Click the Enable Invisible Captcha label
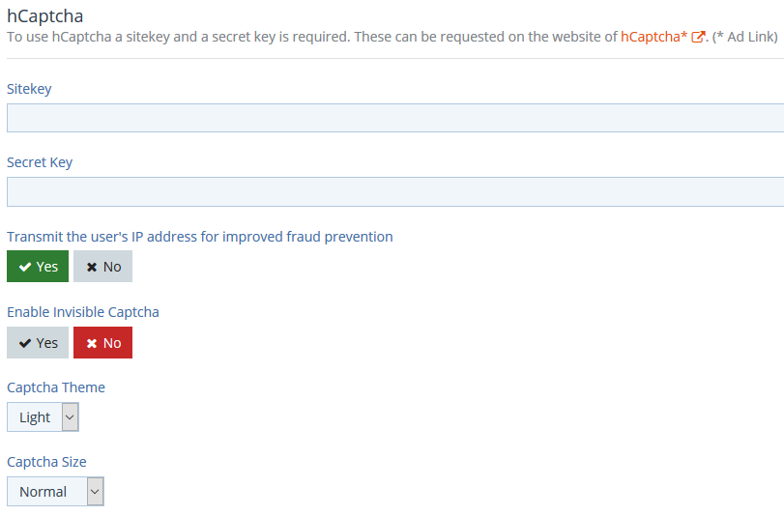Screen dimensions: 784x516 83,312
